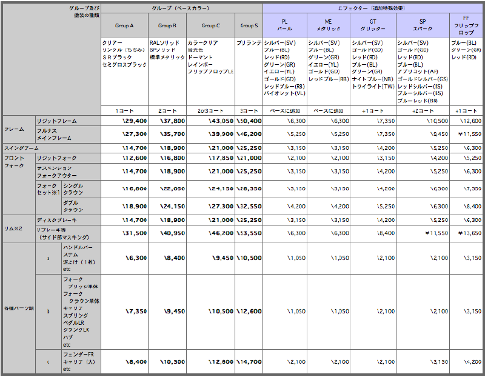Click '2or3コート' under Group C
The height and width of the screenshot is (377, 485).
(x=210, y=111)
